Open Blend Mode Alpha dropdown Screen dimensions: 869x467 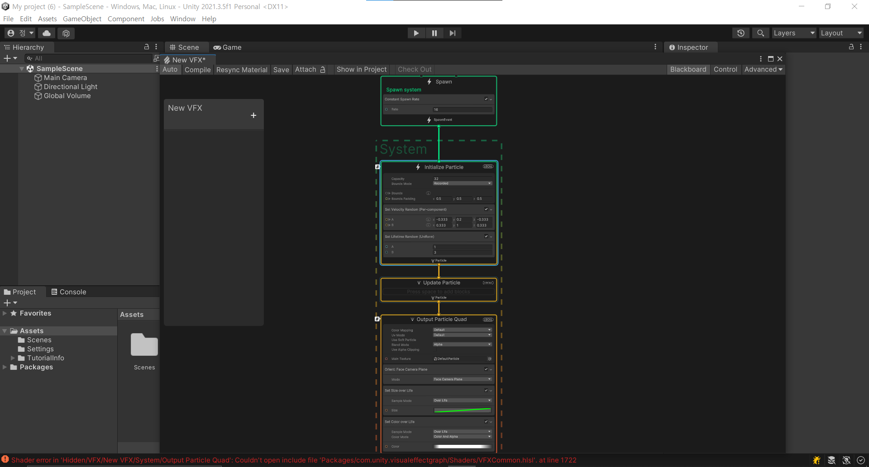click(x=462, y=344)
